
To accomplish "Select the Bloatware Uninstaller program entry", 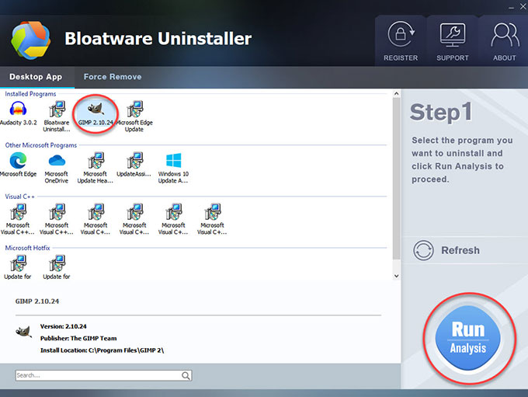I will coord(57,117).
